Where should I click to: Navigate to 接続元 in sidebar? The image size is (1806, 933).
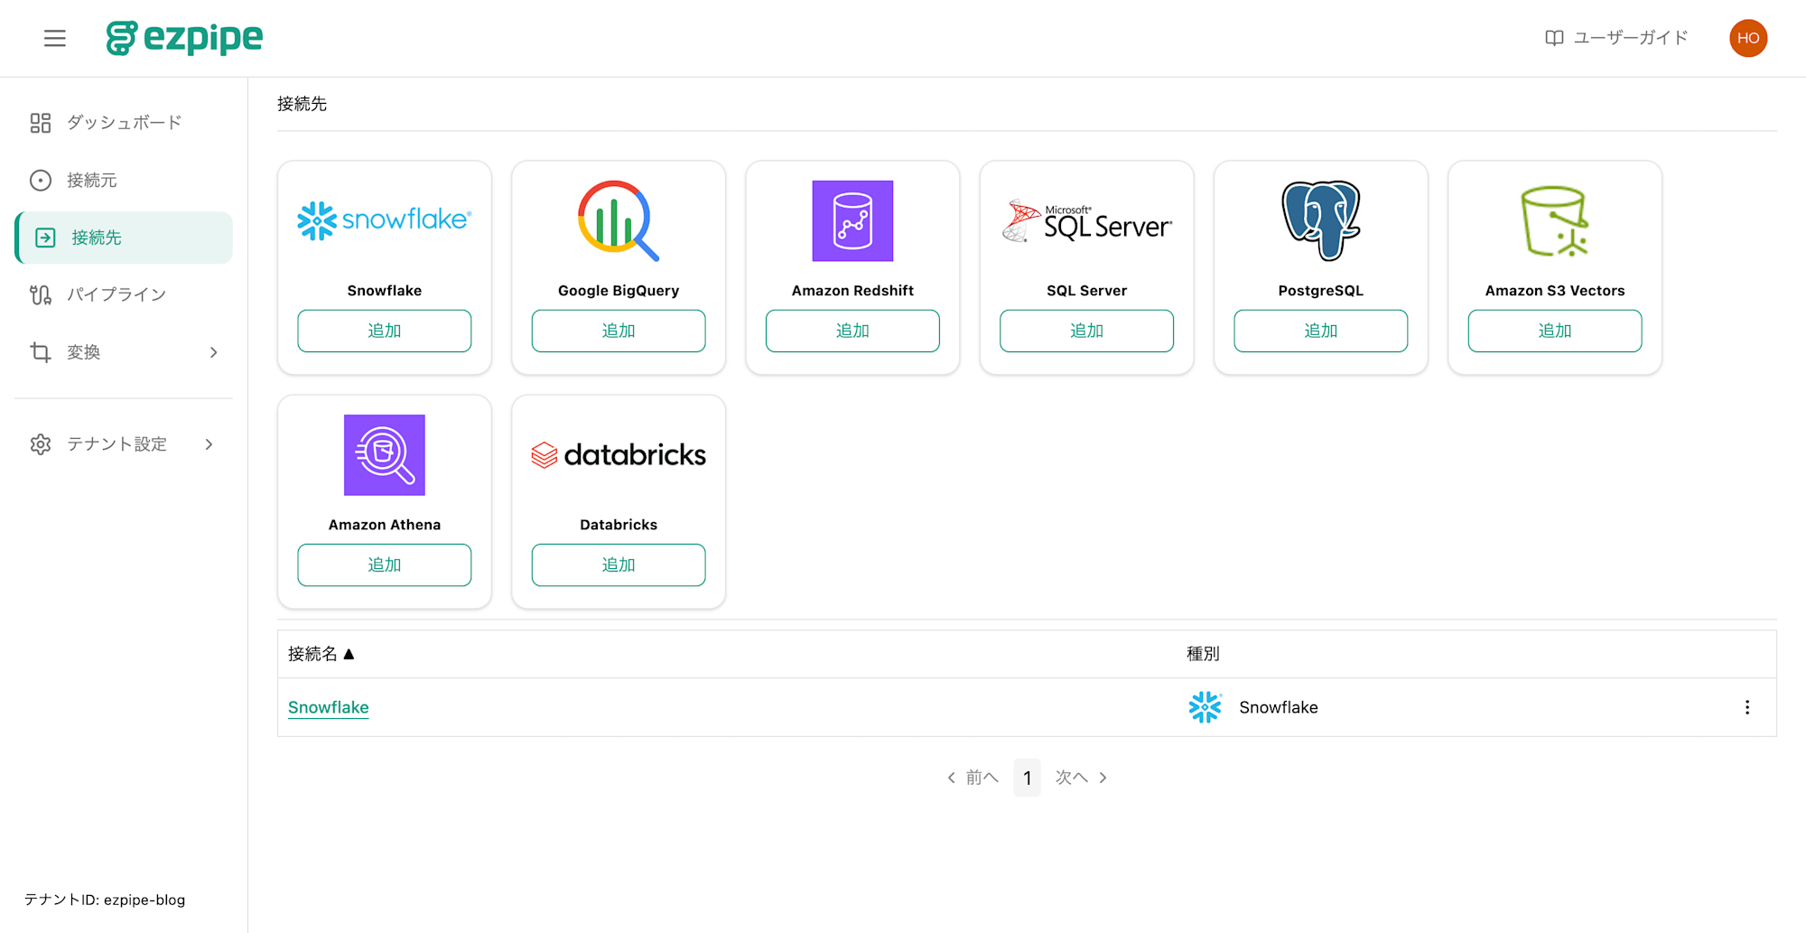tap(124, 181)
